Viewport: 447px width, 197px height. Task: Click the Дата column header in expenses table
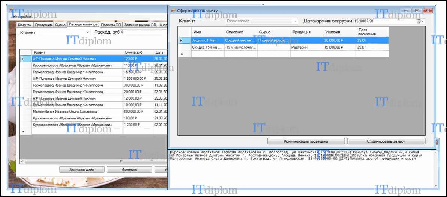click(160, 52)
